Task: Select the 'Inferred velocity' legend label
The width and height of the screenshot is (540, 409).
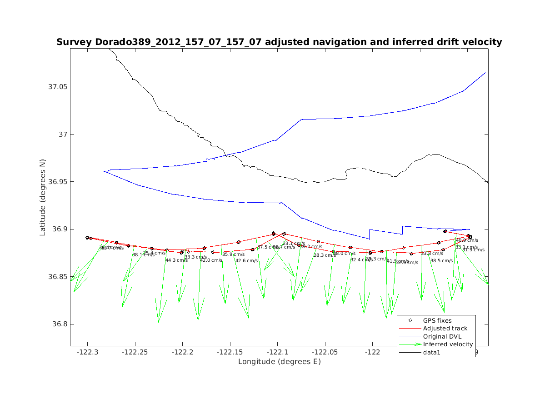Action: tap(448, 344)
